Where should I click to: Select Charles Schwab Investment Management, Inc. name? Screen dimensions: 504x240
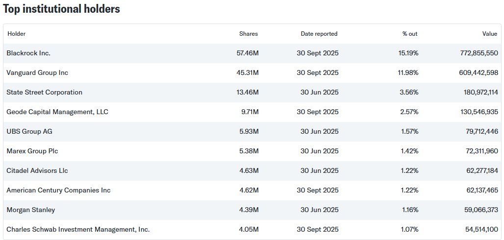(x=78, y=230)
